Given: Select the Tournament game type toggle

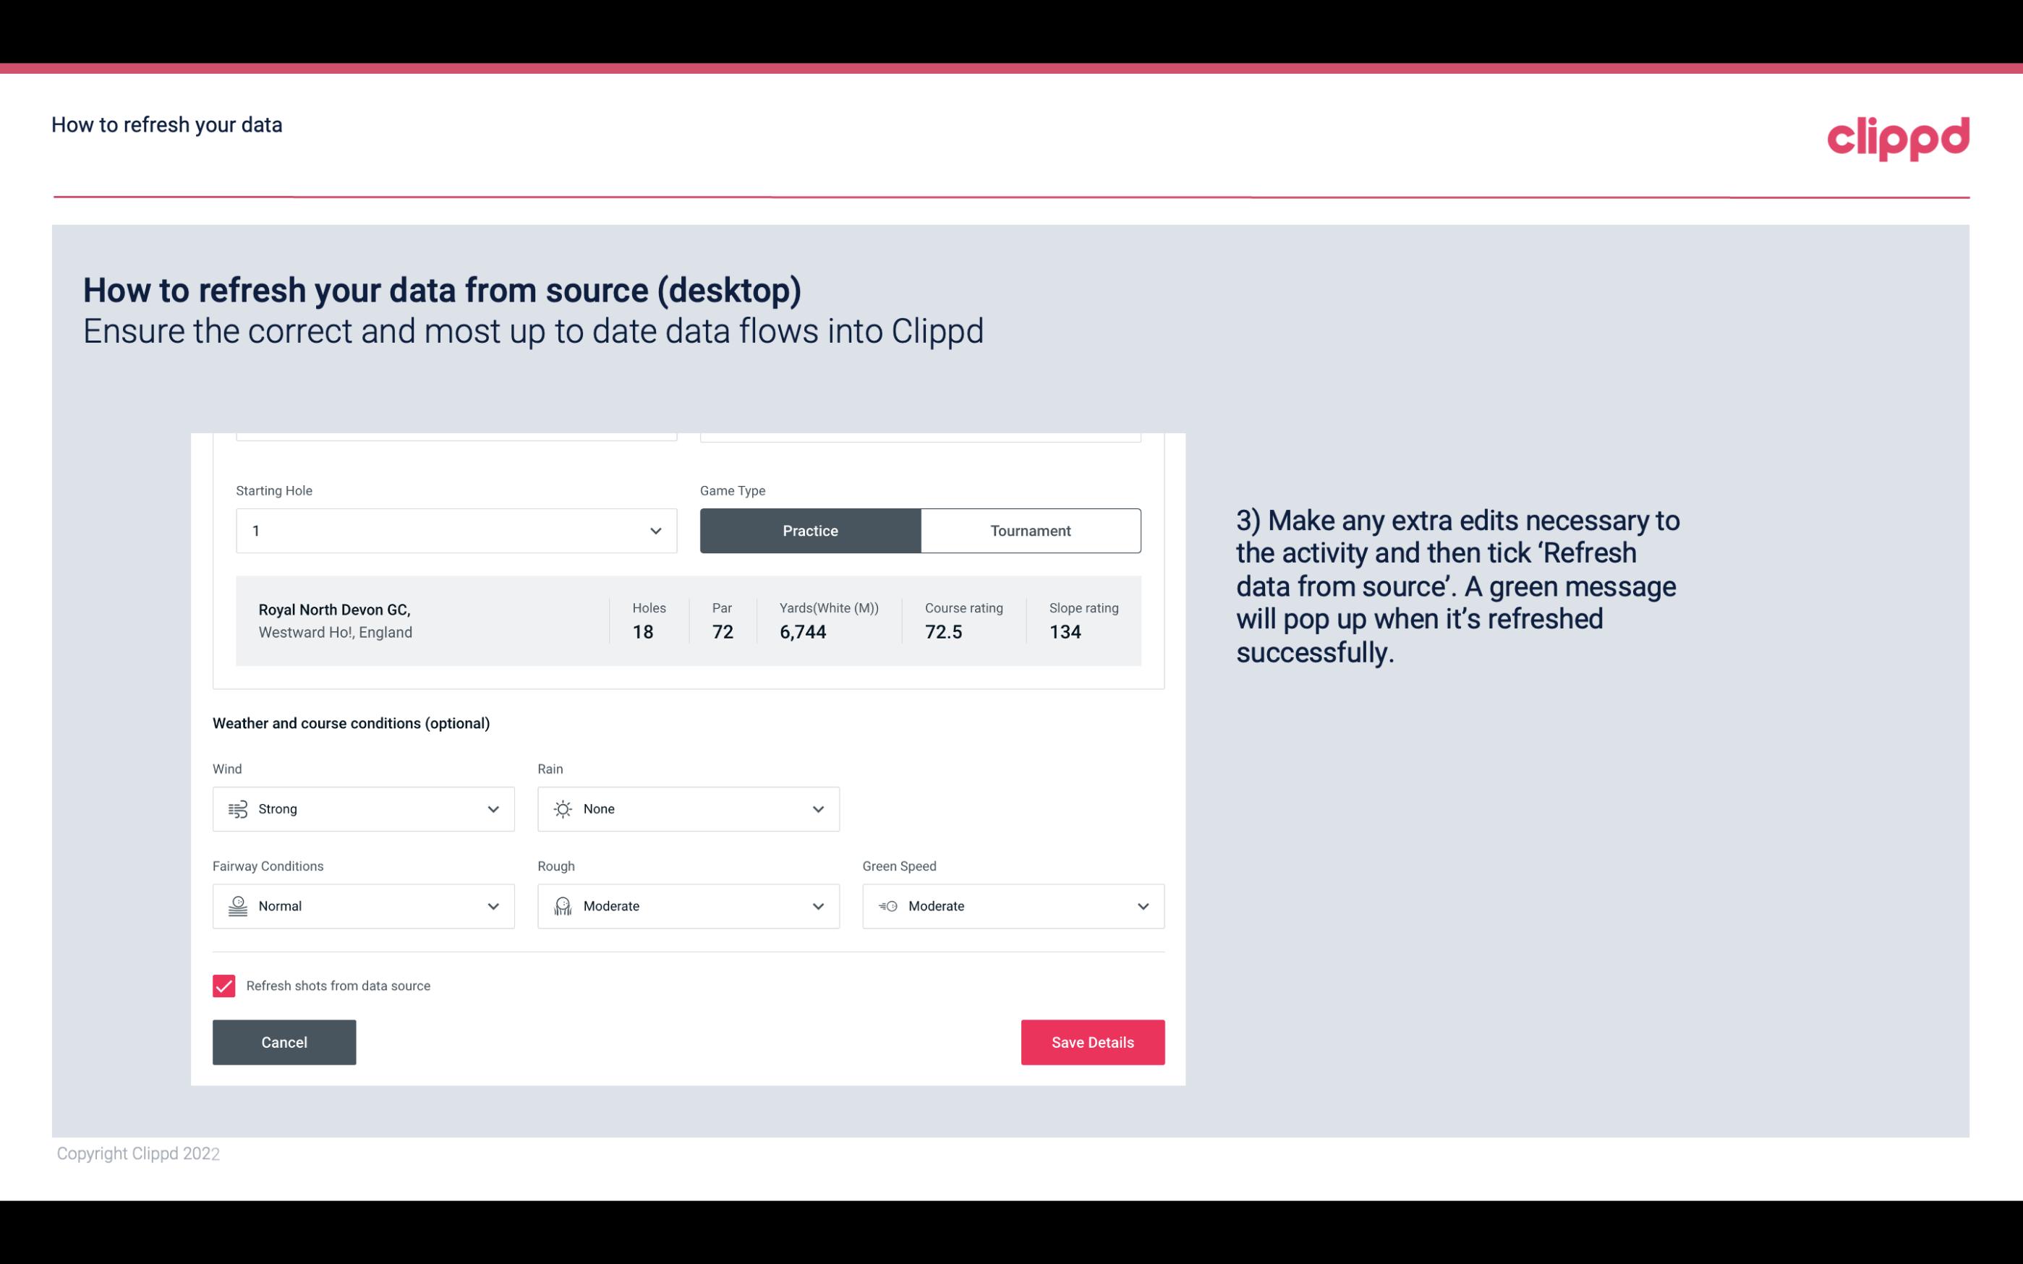Looking at the screenshot, I should click(1030, 529).
